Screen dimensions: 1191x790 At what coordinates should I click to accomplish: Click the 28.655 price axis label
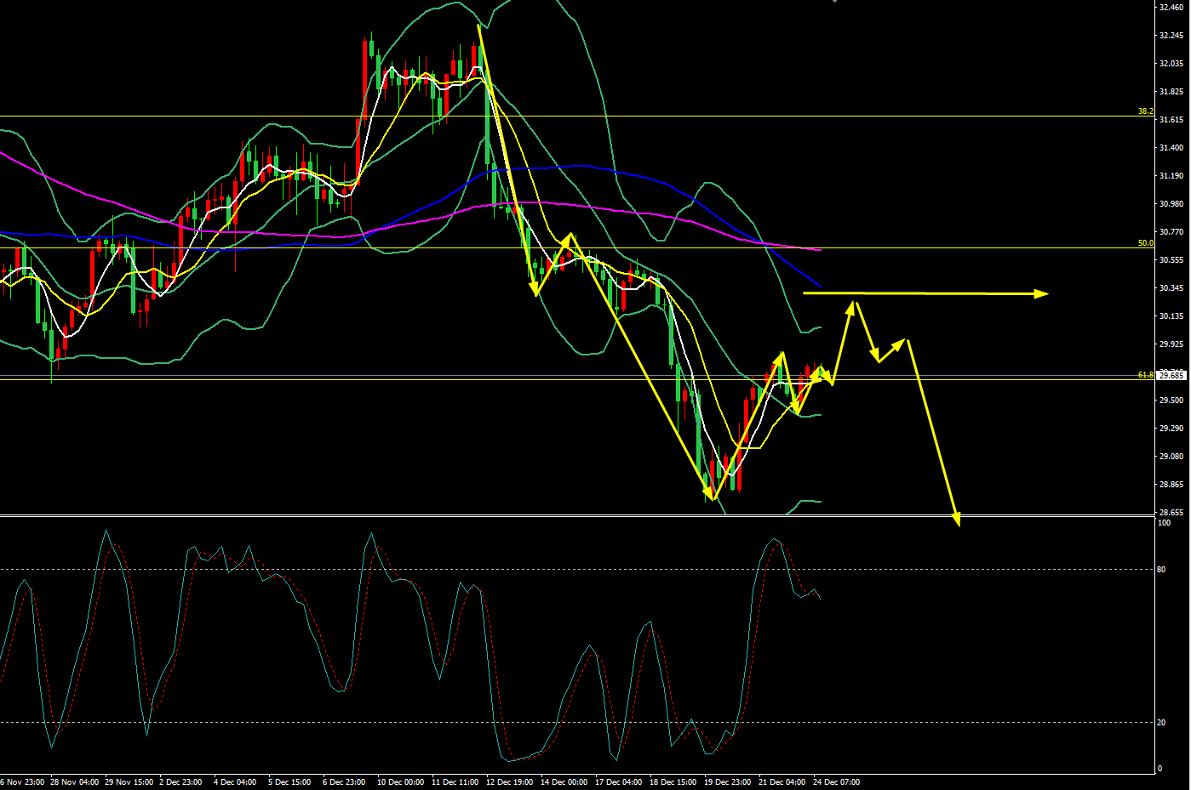tap(1171, 513)
